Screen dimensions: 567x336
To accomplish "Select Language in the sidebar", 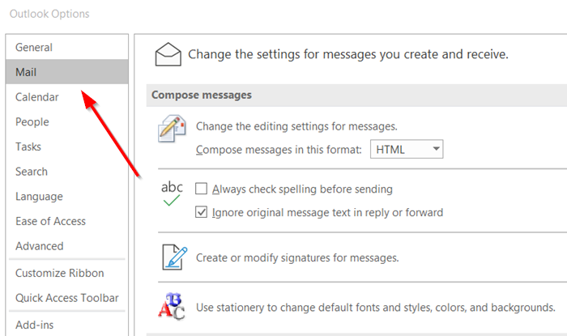I will [39, 196].
